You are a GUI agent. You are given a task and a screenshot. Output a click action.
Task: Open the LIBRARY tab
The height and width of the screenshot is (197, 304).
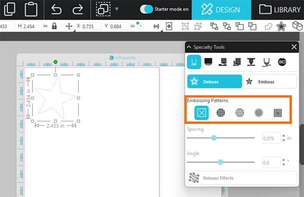[279, 10]
